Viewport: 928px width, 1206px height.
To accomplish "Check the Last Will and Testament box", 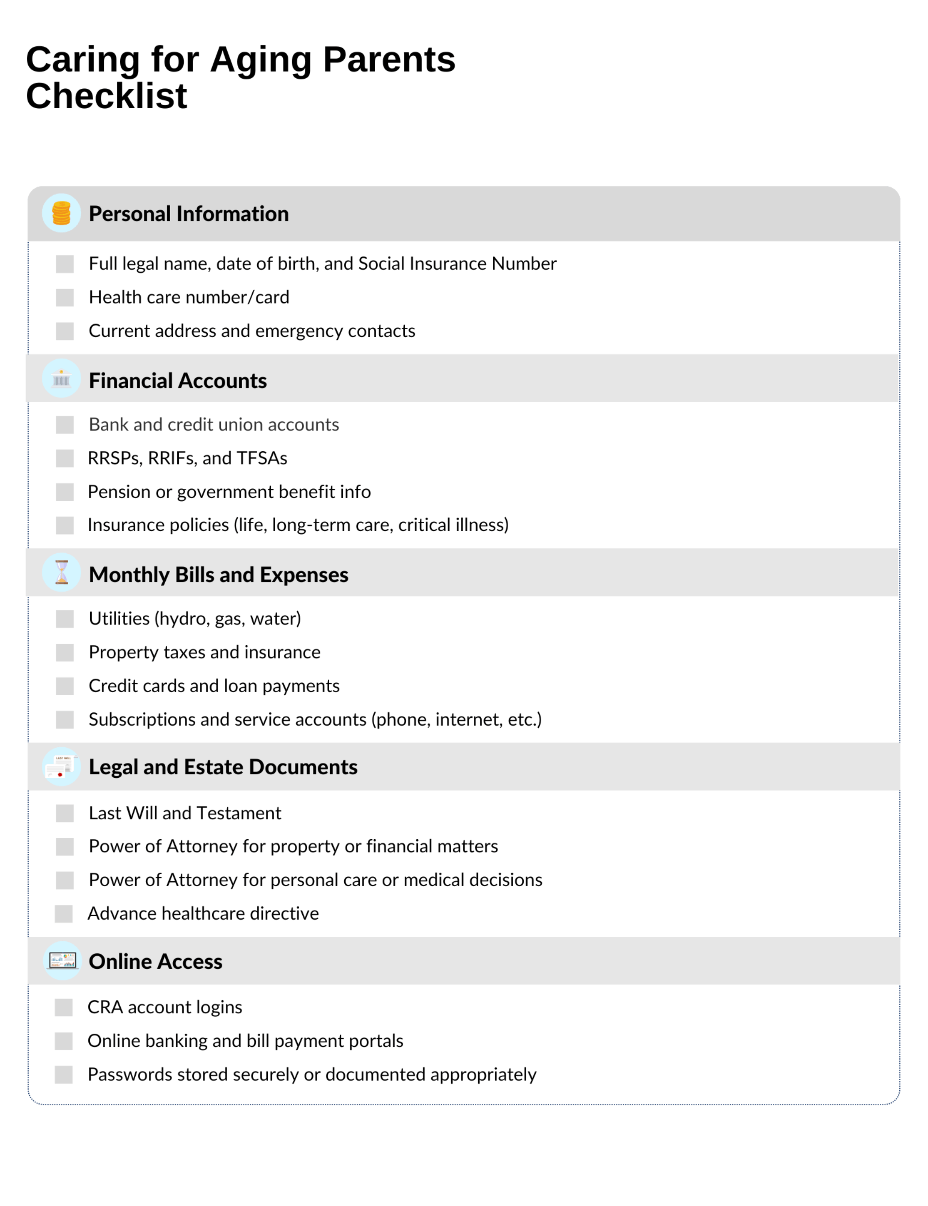I will (65, 814).
